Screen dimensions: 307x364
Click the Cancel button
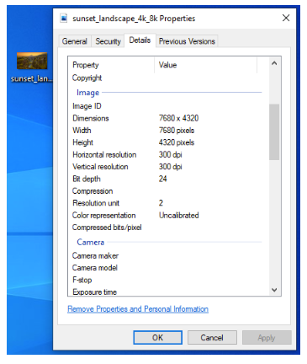(212, 337)
